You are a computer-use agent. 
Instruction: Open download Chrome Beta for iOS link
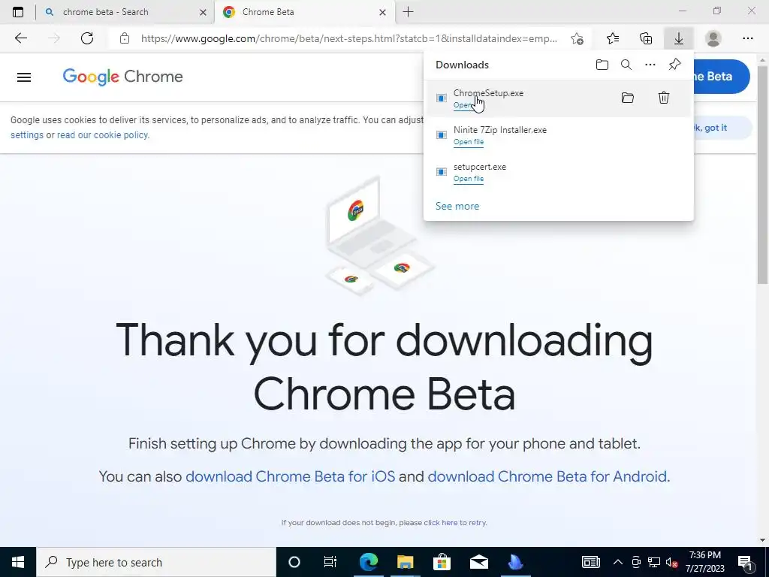(x=290, y=476)
